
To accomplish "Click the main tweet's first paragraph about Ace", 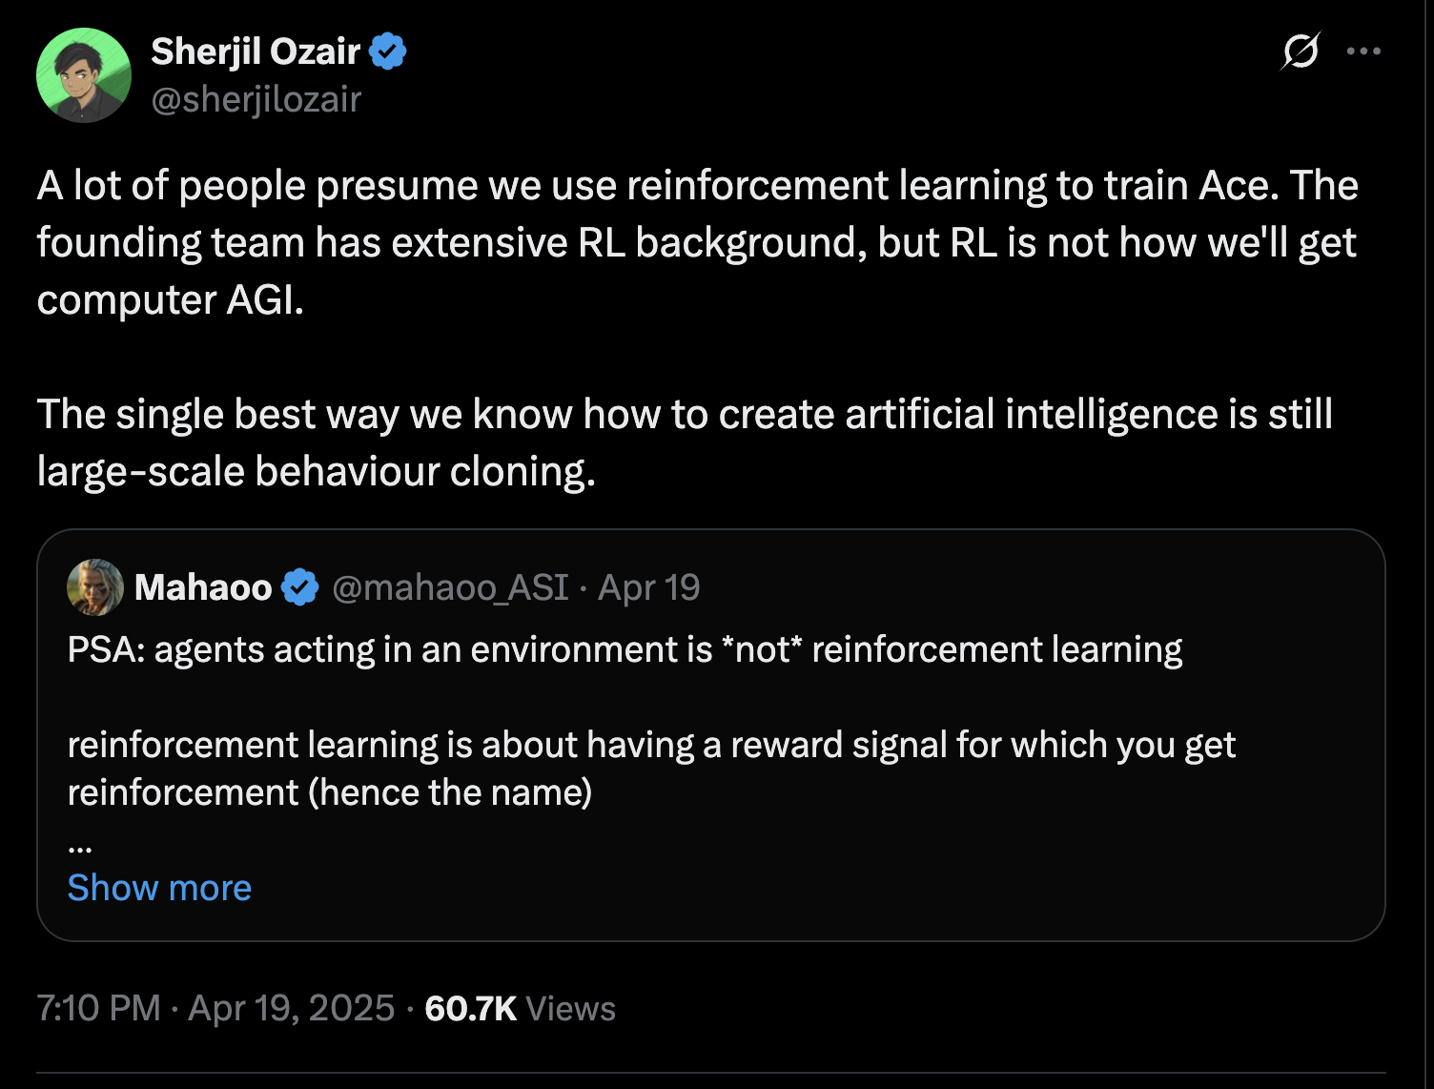I will click(x=696, y=242).
